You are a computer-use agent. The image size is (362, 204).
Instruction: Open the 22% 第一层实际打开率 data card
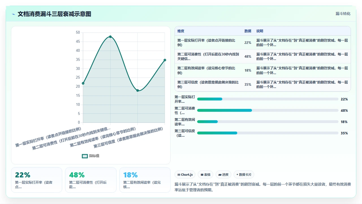pyautogui.click(x=36, y=180)
